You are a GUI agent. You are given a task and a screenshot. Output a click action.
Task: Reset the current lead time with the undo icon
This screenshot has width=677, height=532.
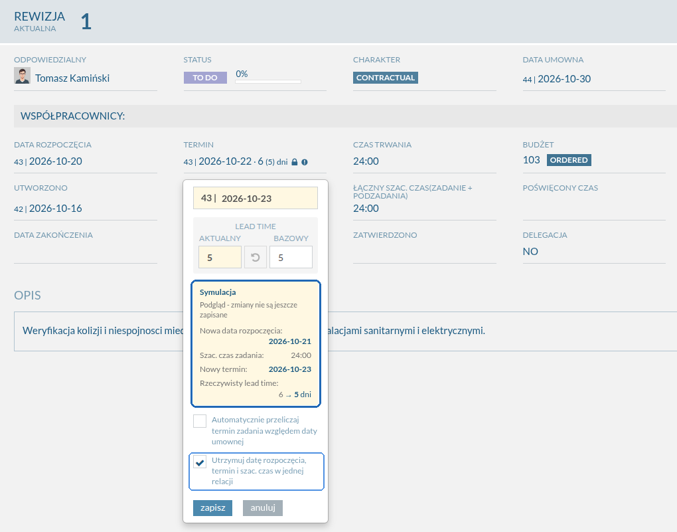tap(255, 258)
